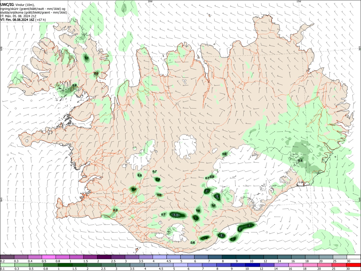
Task: Click the pale green 0.1–0.3 rain legend swatch
Action: pos(8,265)
